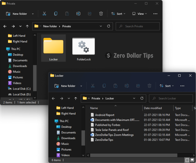Image resolution: width=196 pixels, height=163 pixels.
Task: Open Local Disk (C:) in Private sidebar
Action: [x=22, y=89]
